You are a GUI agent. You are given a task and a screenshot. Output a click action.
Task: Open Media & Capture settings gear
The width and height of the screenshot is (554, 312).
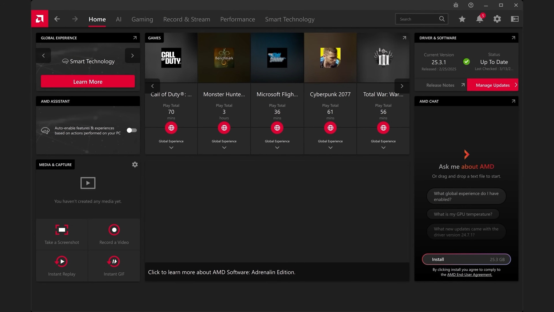coord(135,164)
